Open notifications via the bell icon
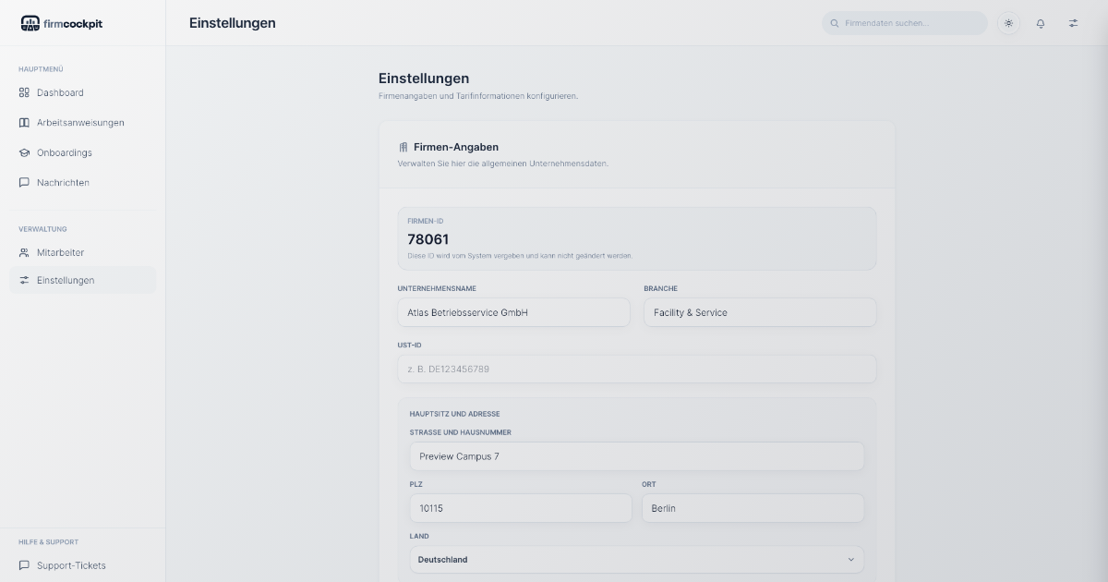The height and width of the screenshot is (582, 1108). (x=1041, y=23)
